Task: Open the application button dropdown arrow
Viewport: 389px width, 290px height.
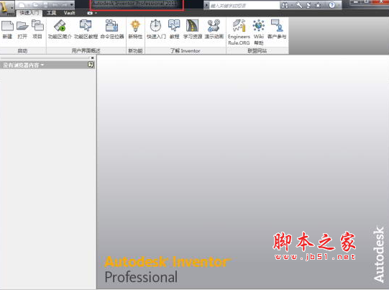Action: click(12, 8)
